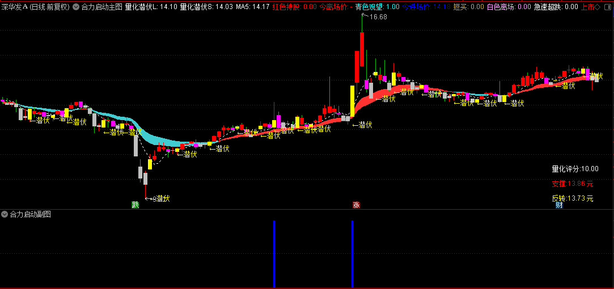The image size is (614, 289).
Task: Click the 今进场价: 14.18 readout
Action: (426, 7)
